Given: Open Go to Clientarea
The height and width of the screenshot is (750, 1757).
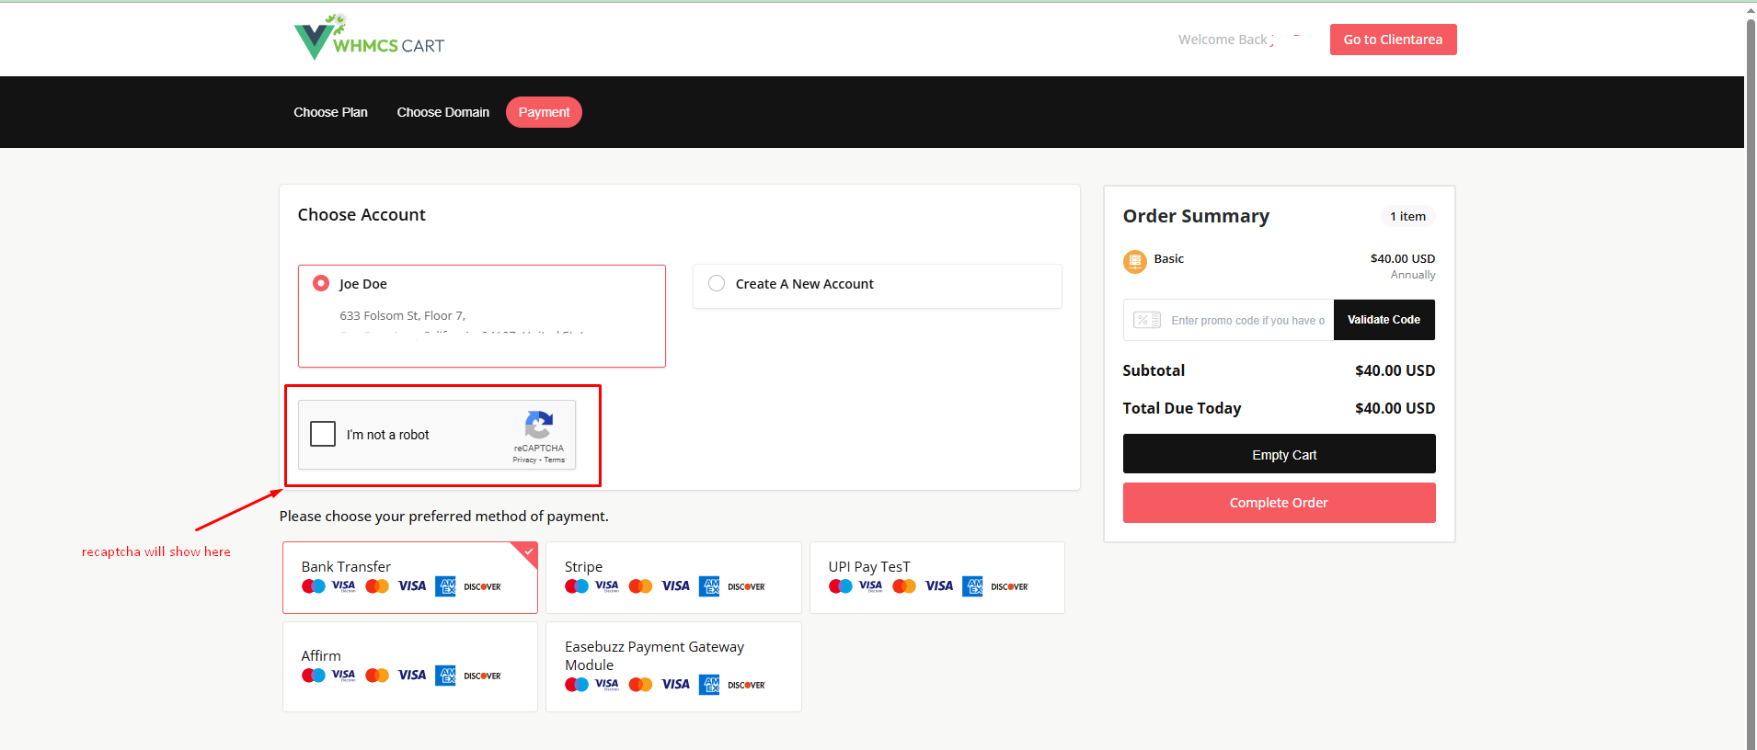Looking at the screenshot, I should tap(1393, 40).
